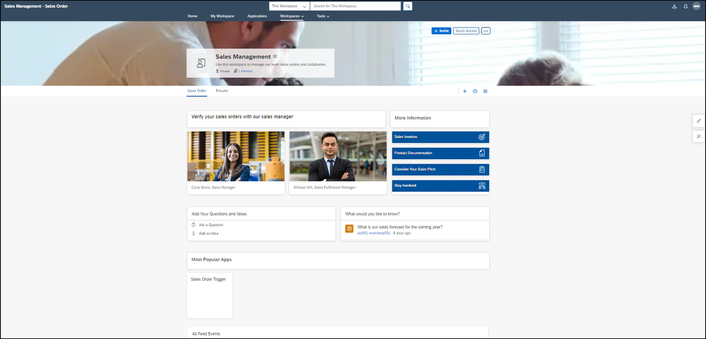Toggle the favorite star next to Sales Management
706x339 pixels.
275,56
